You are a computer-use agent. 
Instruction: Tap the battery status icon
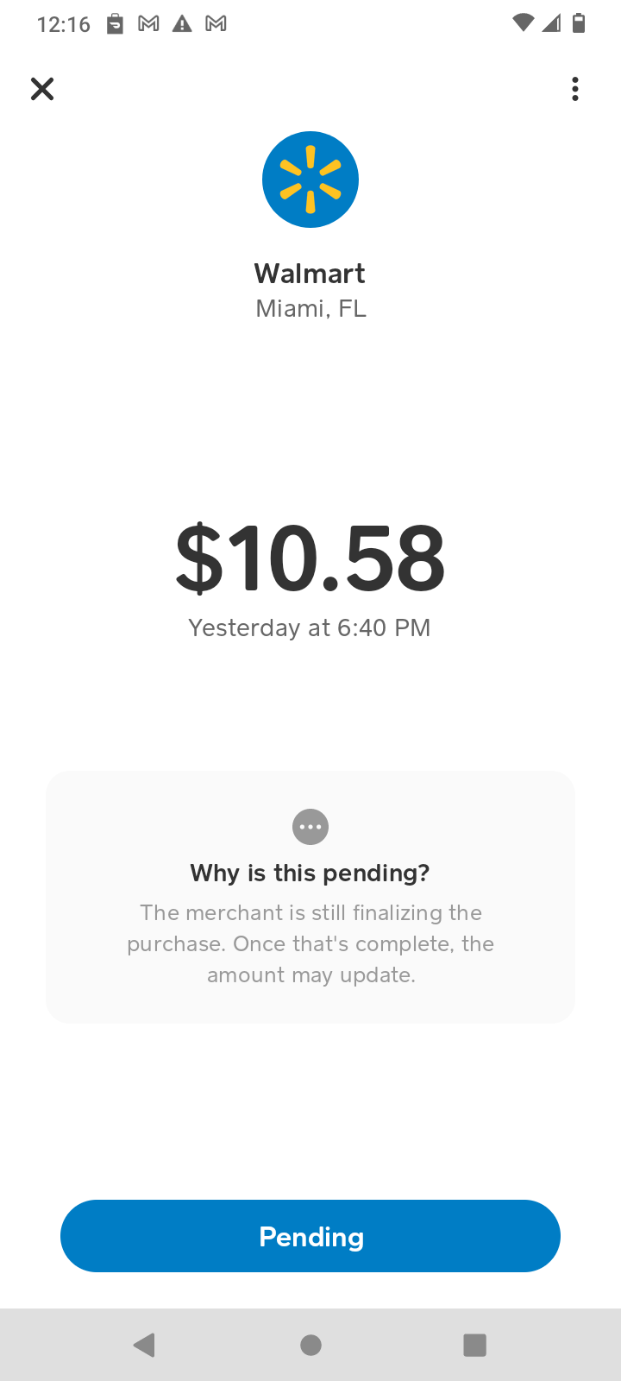pos(579,23)
